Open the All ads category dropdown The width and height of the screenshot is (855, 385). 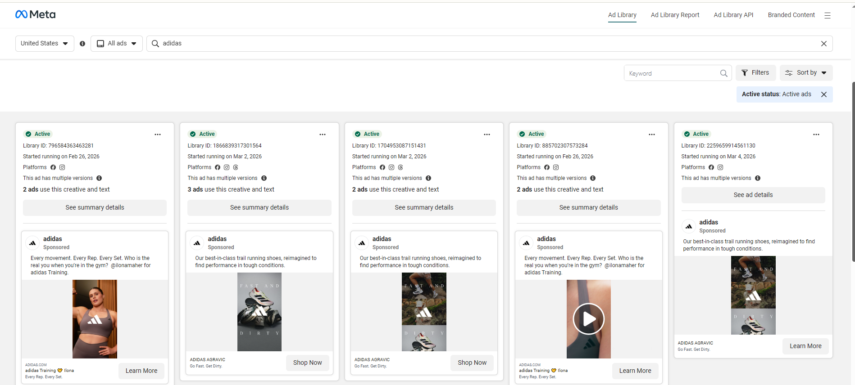pos(117,44)
